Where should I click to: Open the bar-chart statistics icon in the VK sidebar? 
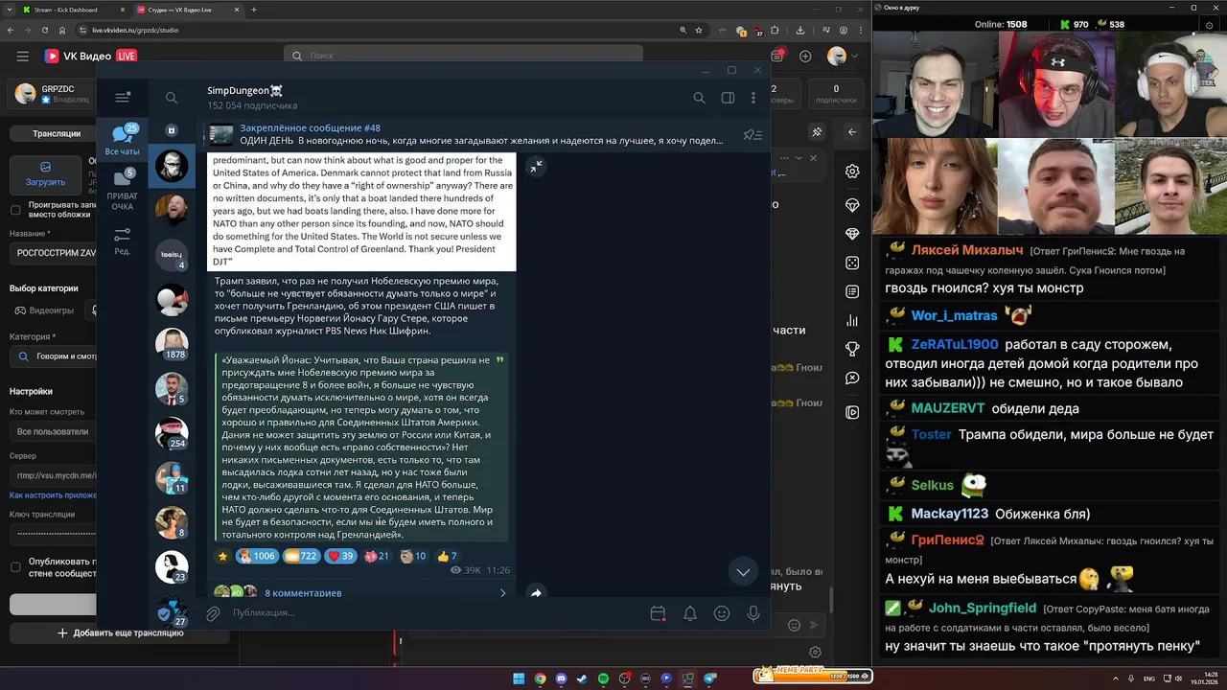pyautogui.click(x=852, y=321)
